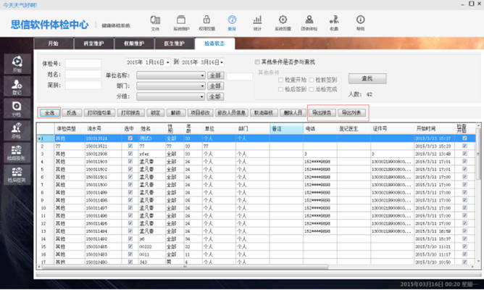The width and height of the screenshot is (484, 290).
Task: Focus the input field below 姓名
Action: click(83, 86)
